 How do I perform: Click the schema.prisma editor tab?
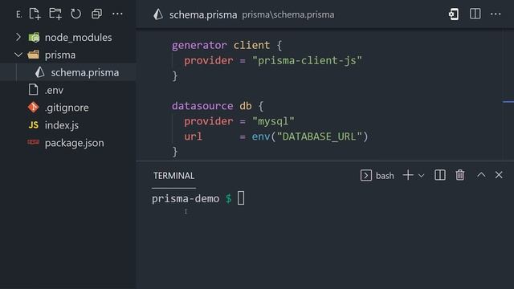click(x=203, y=14)
